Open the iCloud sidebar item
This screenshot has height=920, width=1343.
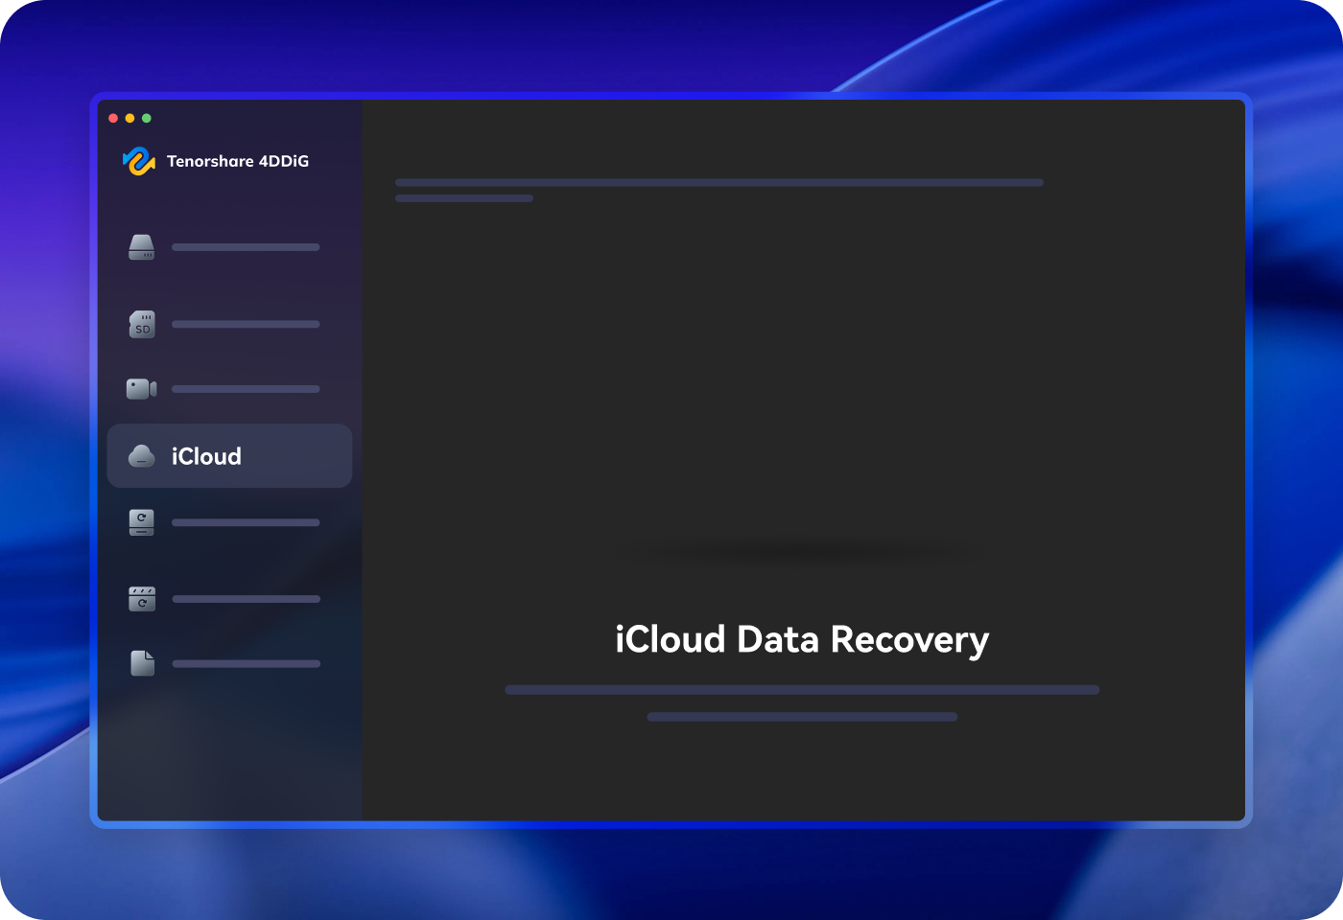point(229,456)
